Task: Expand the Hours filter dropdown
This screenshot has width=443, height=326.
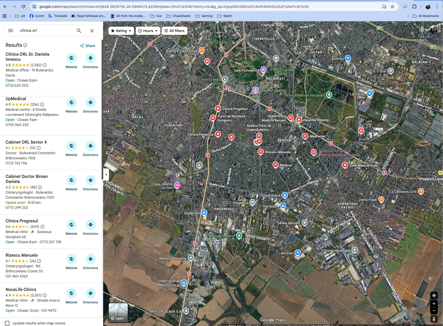Action: coord(148,31)
